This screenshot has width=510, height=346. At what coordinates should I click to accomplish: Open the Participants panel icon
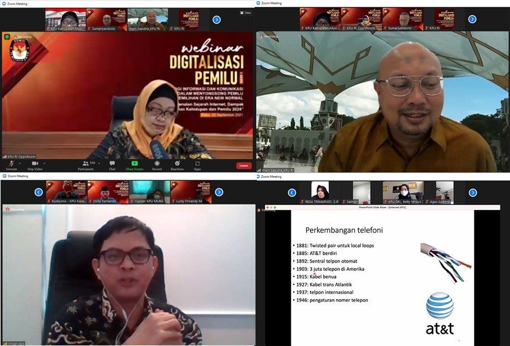[86, 164]
